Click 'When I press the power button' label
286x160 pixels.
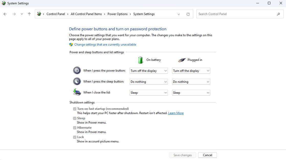pyautogui.click(x=104, y=71)
